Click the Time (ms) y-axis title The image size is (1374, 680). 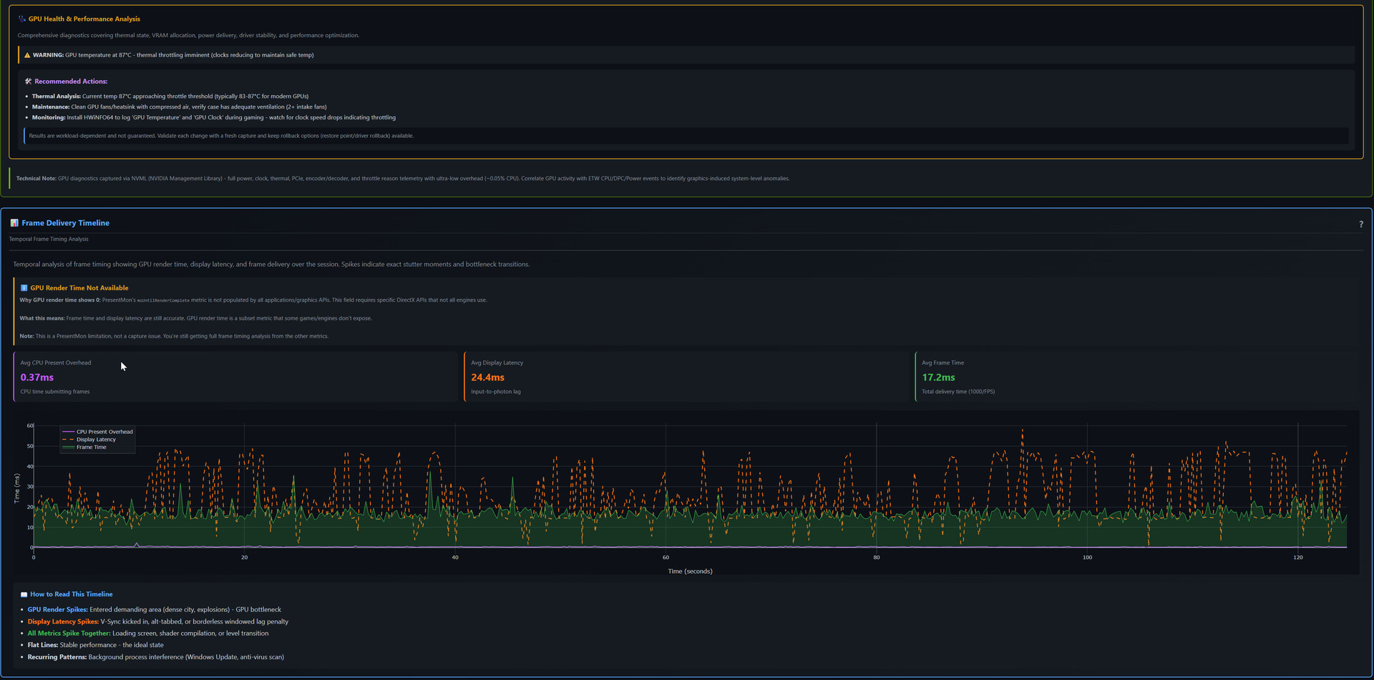(17, 488)
